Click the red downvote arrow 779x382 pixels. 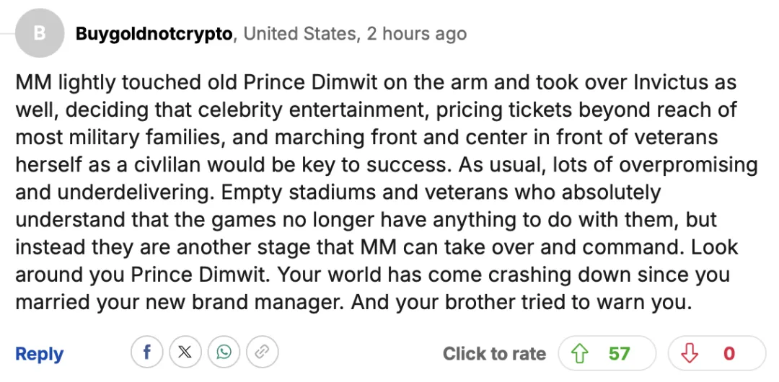pos(691,353)
